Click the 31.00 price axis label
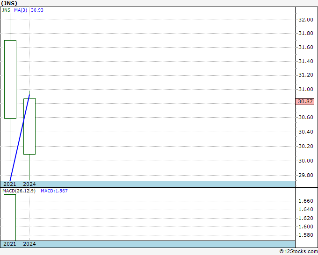The image size is (318, 255). coord(306,89)
